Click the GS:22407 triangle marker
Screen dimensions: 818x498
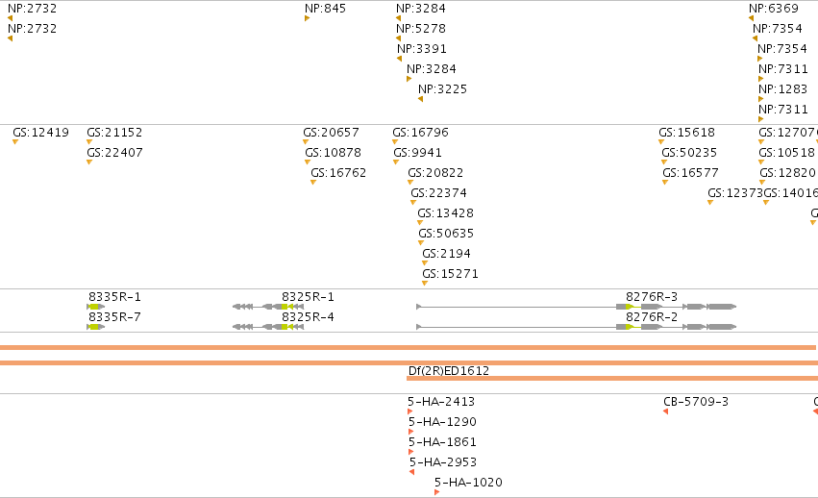(89, 162)
